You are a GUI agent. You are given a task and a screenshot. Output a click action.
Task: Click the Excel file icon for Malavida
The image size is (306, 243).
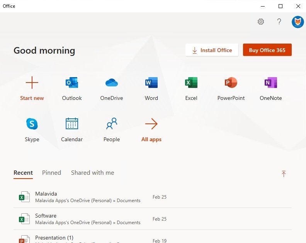(x=24, y=197)
